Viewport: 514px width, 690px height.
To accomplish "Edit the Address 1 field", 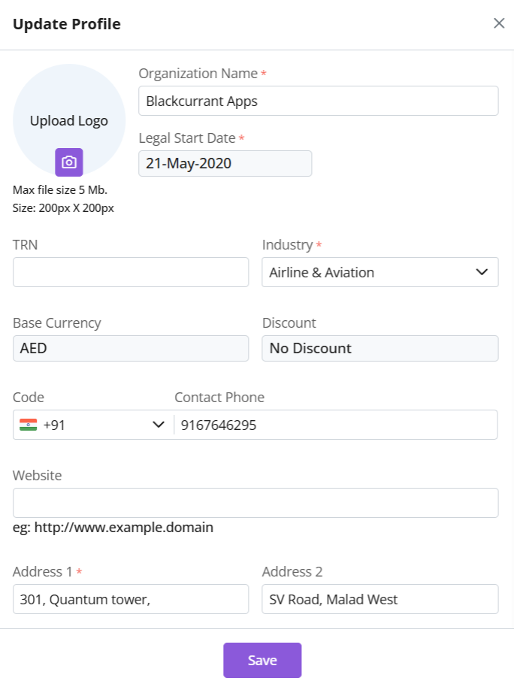I will click(130, 599).
